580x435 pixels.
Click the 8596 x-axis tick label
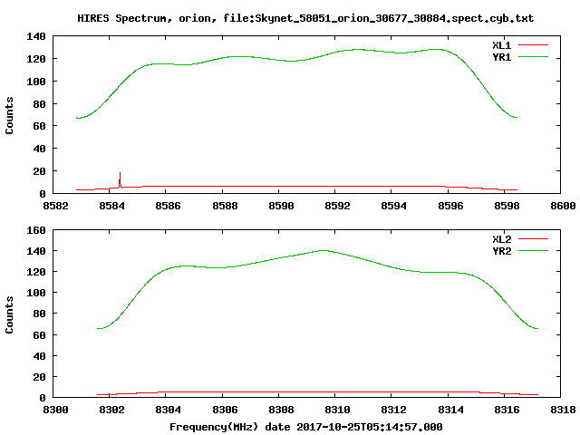(x=450, y=206)
